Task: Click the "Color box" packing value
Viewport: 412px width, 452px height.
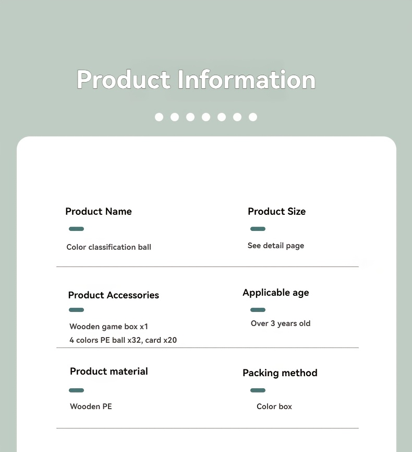Action: pos(274,407)
